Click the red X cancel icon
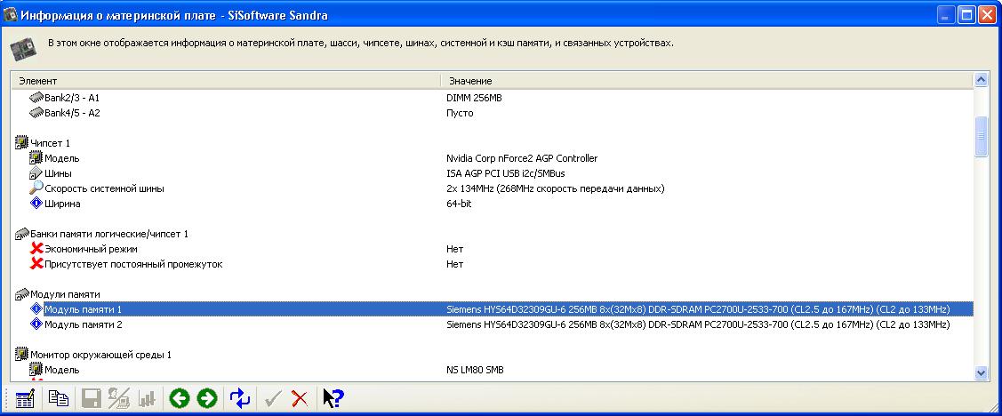Image resolution: width=1002 pixels, height=416 pixels. point(299,399)
